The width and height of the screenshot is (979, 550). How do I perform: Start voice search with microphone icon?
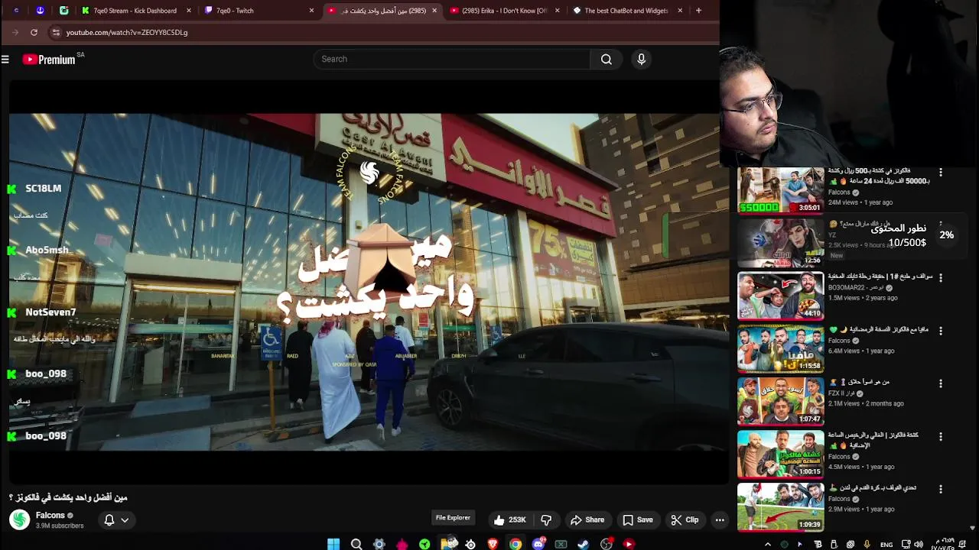641,59
